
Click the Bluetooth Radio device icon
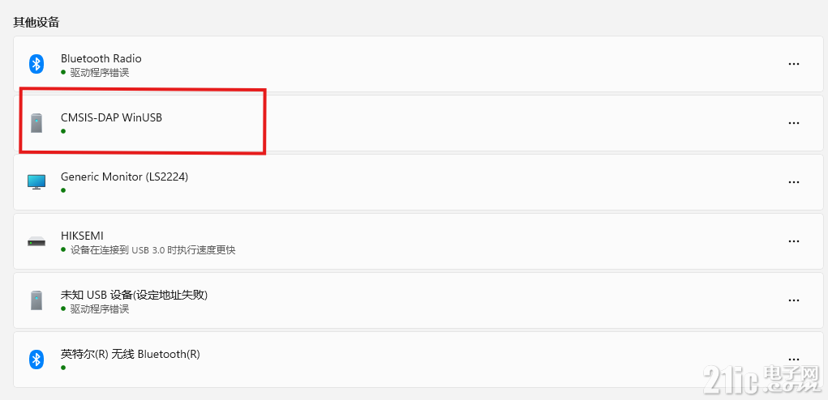pyautogui.click(x=36, y=64)
